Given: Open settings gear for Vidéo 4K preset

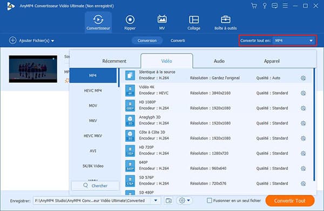Looking at the screenshot, I should point(303,93).
